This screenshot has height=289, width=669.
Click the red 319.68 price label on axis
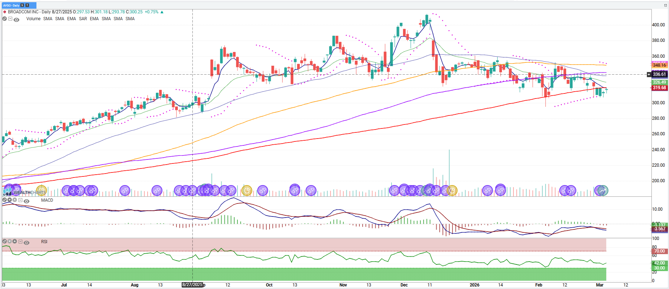(x=659, y=88)
